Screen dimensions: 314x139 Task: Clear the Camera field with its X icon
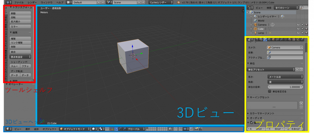point(301,48)
